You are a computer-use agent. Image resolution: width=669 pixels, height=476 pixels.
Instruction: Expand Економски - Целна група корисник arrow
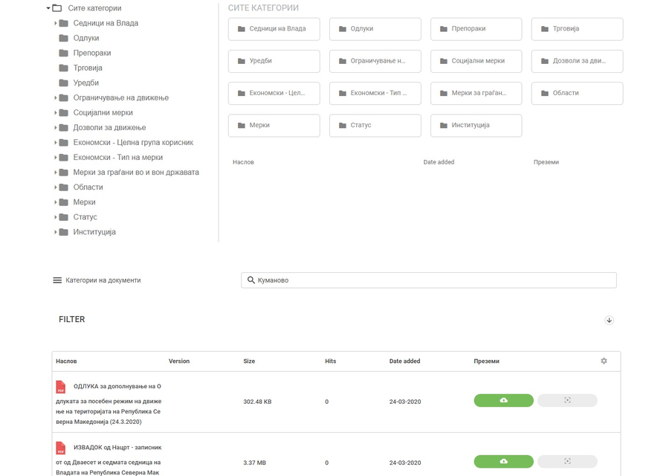[x=56, y=143]
